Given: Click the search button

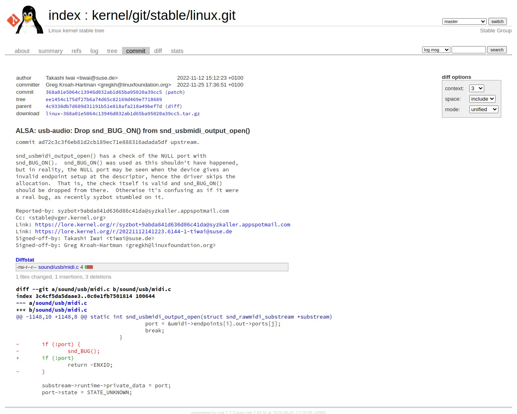Looking at the screenshot, I should click(497, 50).
